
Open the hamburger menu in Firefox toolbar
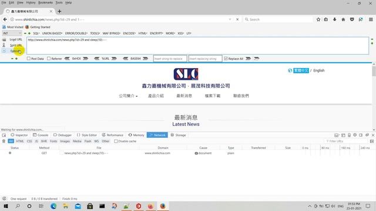point(371,19)
